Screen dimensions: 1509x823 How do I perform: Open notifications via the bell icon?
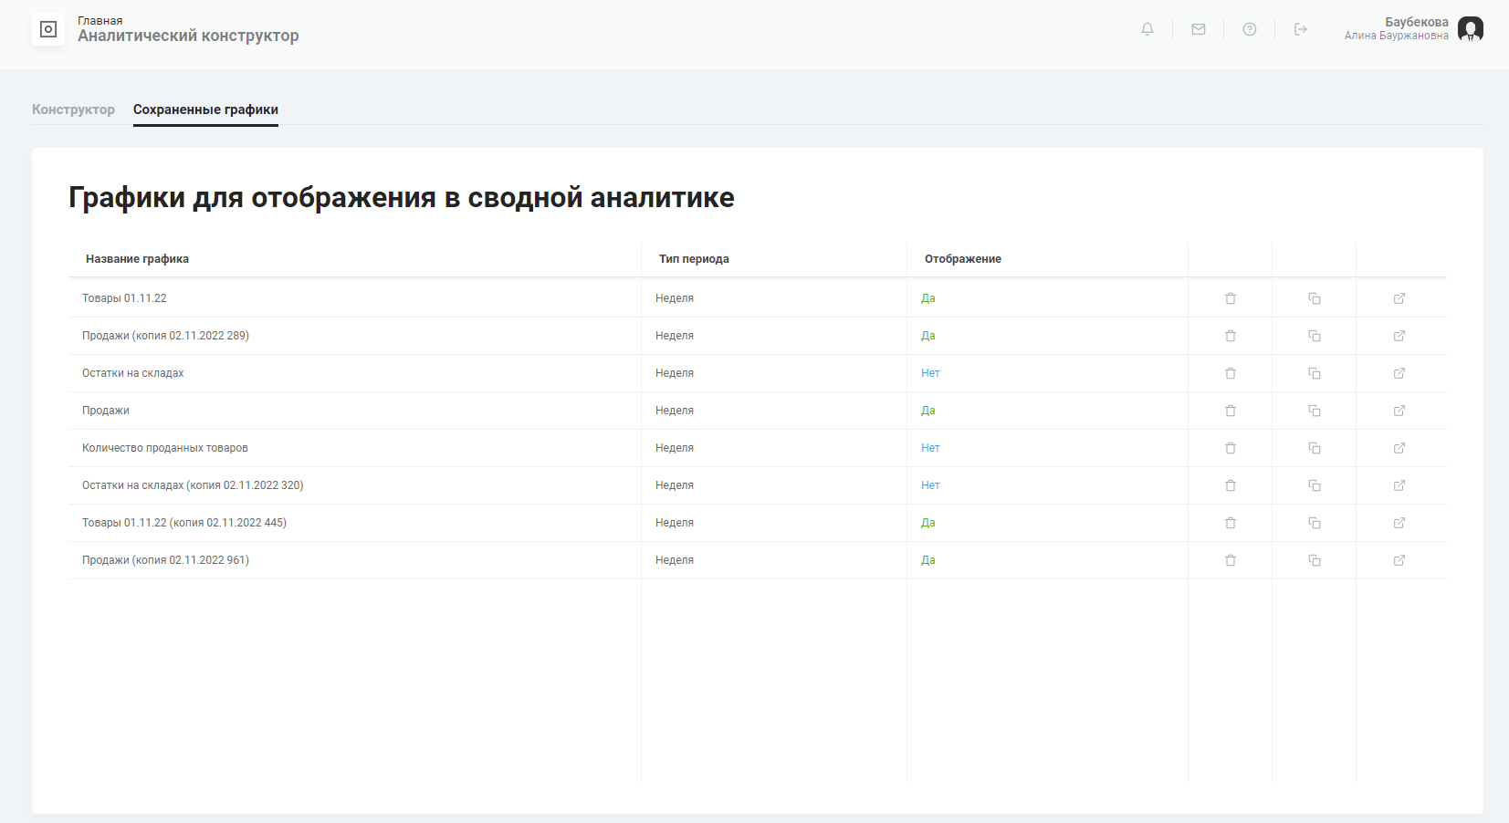pos(1147,28)
